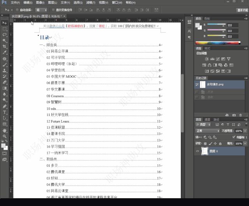Image resolution: width=249 pixels, height=206 pixels.
Task: Toggle lock position for the layer
Action: point(215,143)
